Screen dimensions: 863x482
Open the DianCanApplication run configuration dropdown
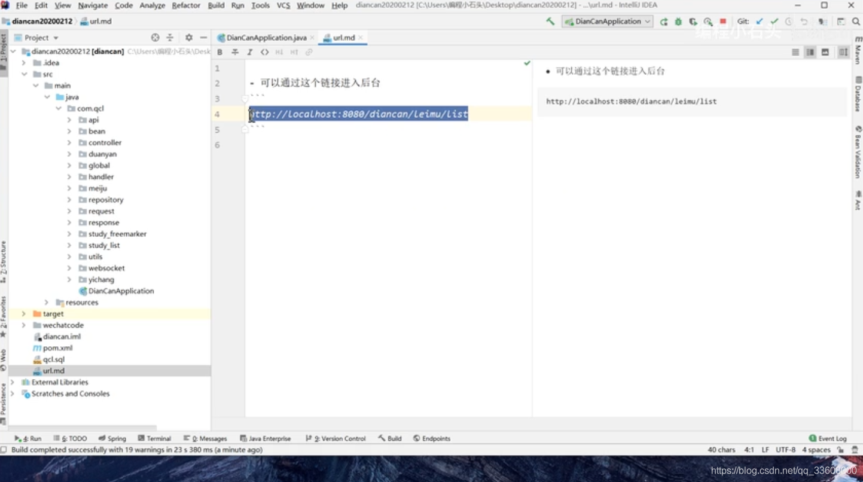[607, 22]
